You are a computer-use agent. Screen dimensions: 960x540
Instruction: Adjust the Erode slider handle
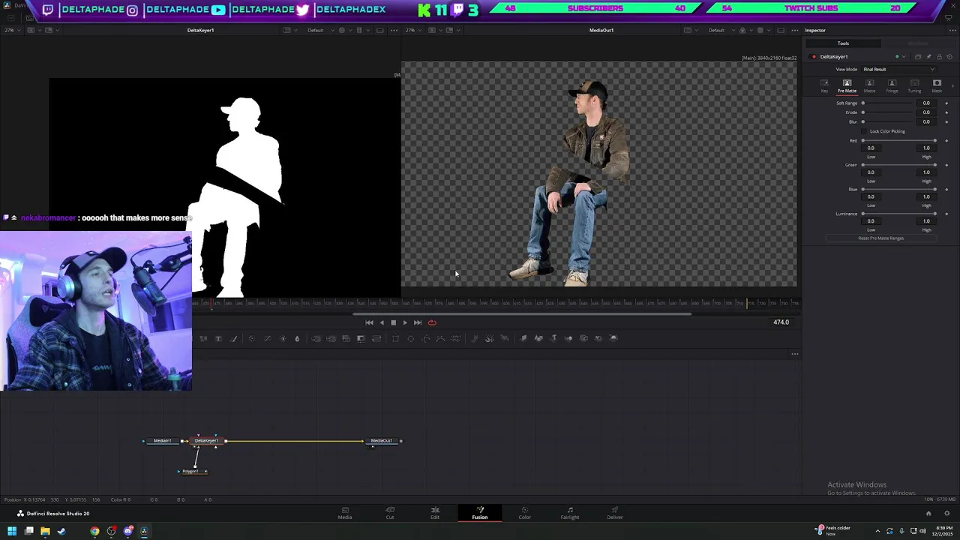[x=862, y=112]
